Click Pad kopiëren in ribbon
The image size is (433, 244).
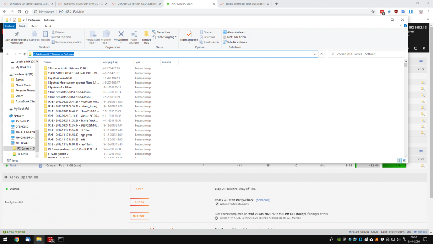pyautogui.click(x=61, y=37)
